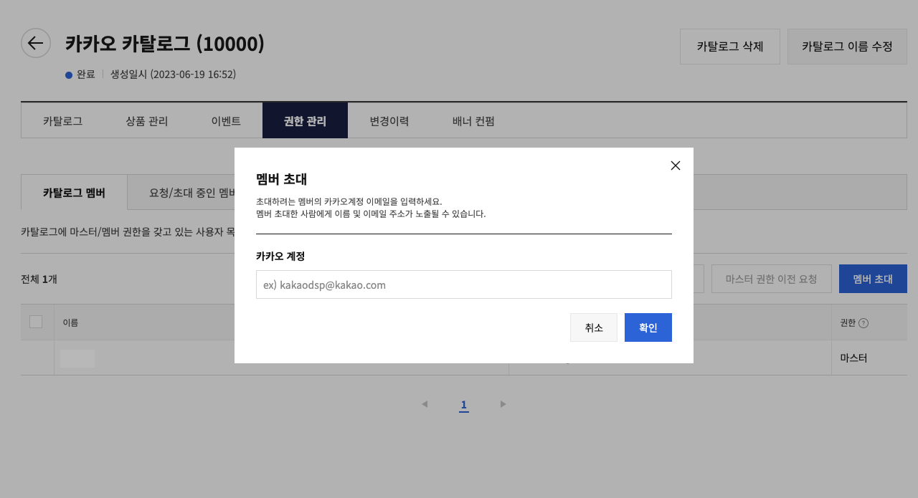
Task: Select the 권한 관리 tab
Action: [x=305, y=121]
